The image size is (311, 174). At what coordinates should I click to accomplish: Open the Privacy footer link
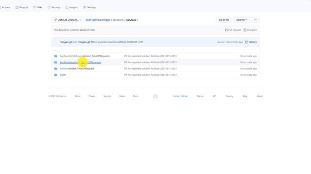92,96
